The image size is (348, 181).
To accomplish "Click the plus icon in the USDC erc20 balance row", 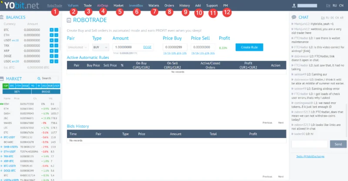I will click(x=51, y=61).
